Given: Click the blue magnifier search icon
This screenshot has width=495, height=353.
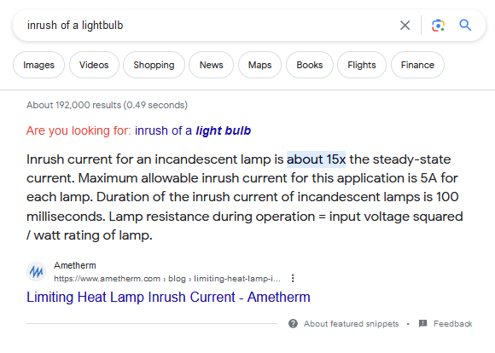Looking at the screenshot, I should (x=465, y=25).
